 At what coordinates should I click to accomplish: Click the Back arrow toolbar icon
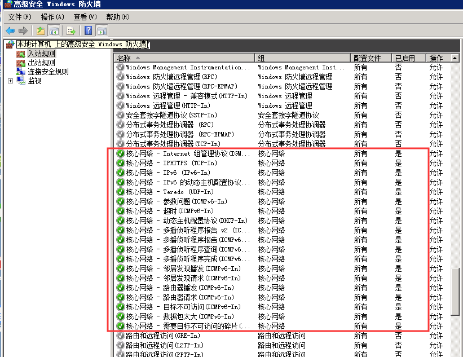tap(10, 30)
